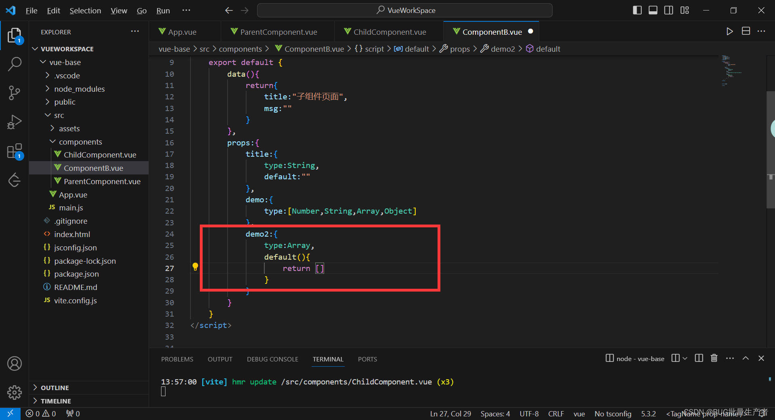The image size is (775, 420).
Task: Switch to the DEBUG CONSOLE tab
Action: [272, 359]
